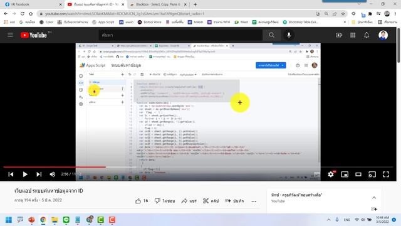The width and height of the screenshot is (401, 226).
Task: Open the Windows Start menu
Action: tap(9, 220)
